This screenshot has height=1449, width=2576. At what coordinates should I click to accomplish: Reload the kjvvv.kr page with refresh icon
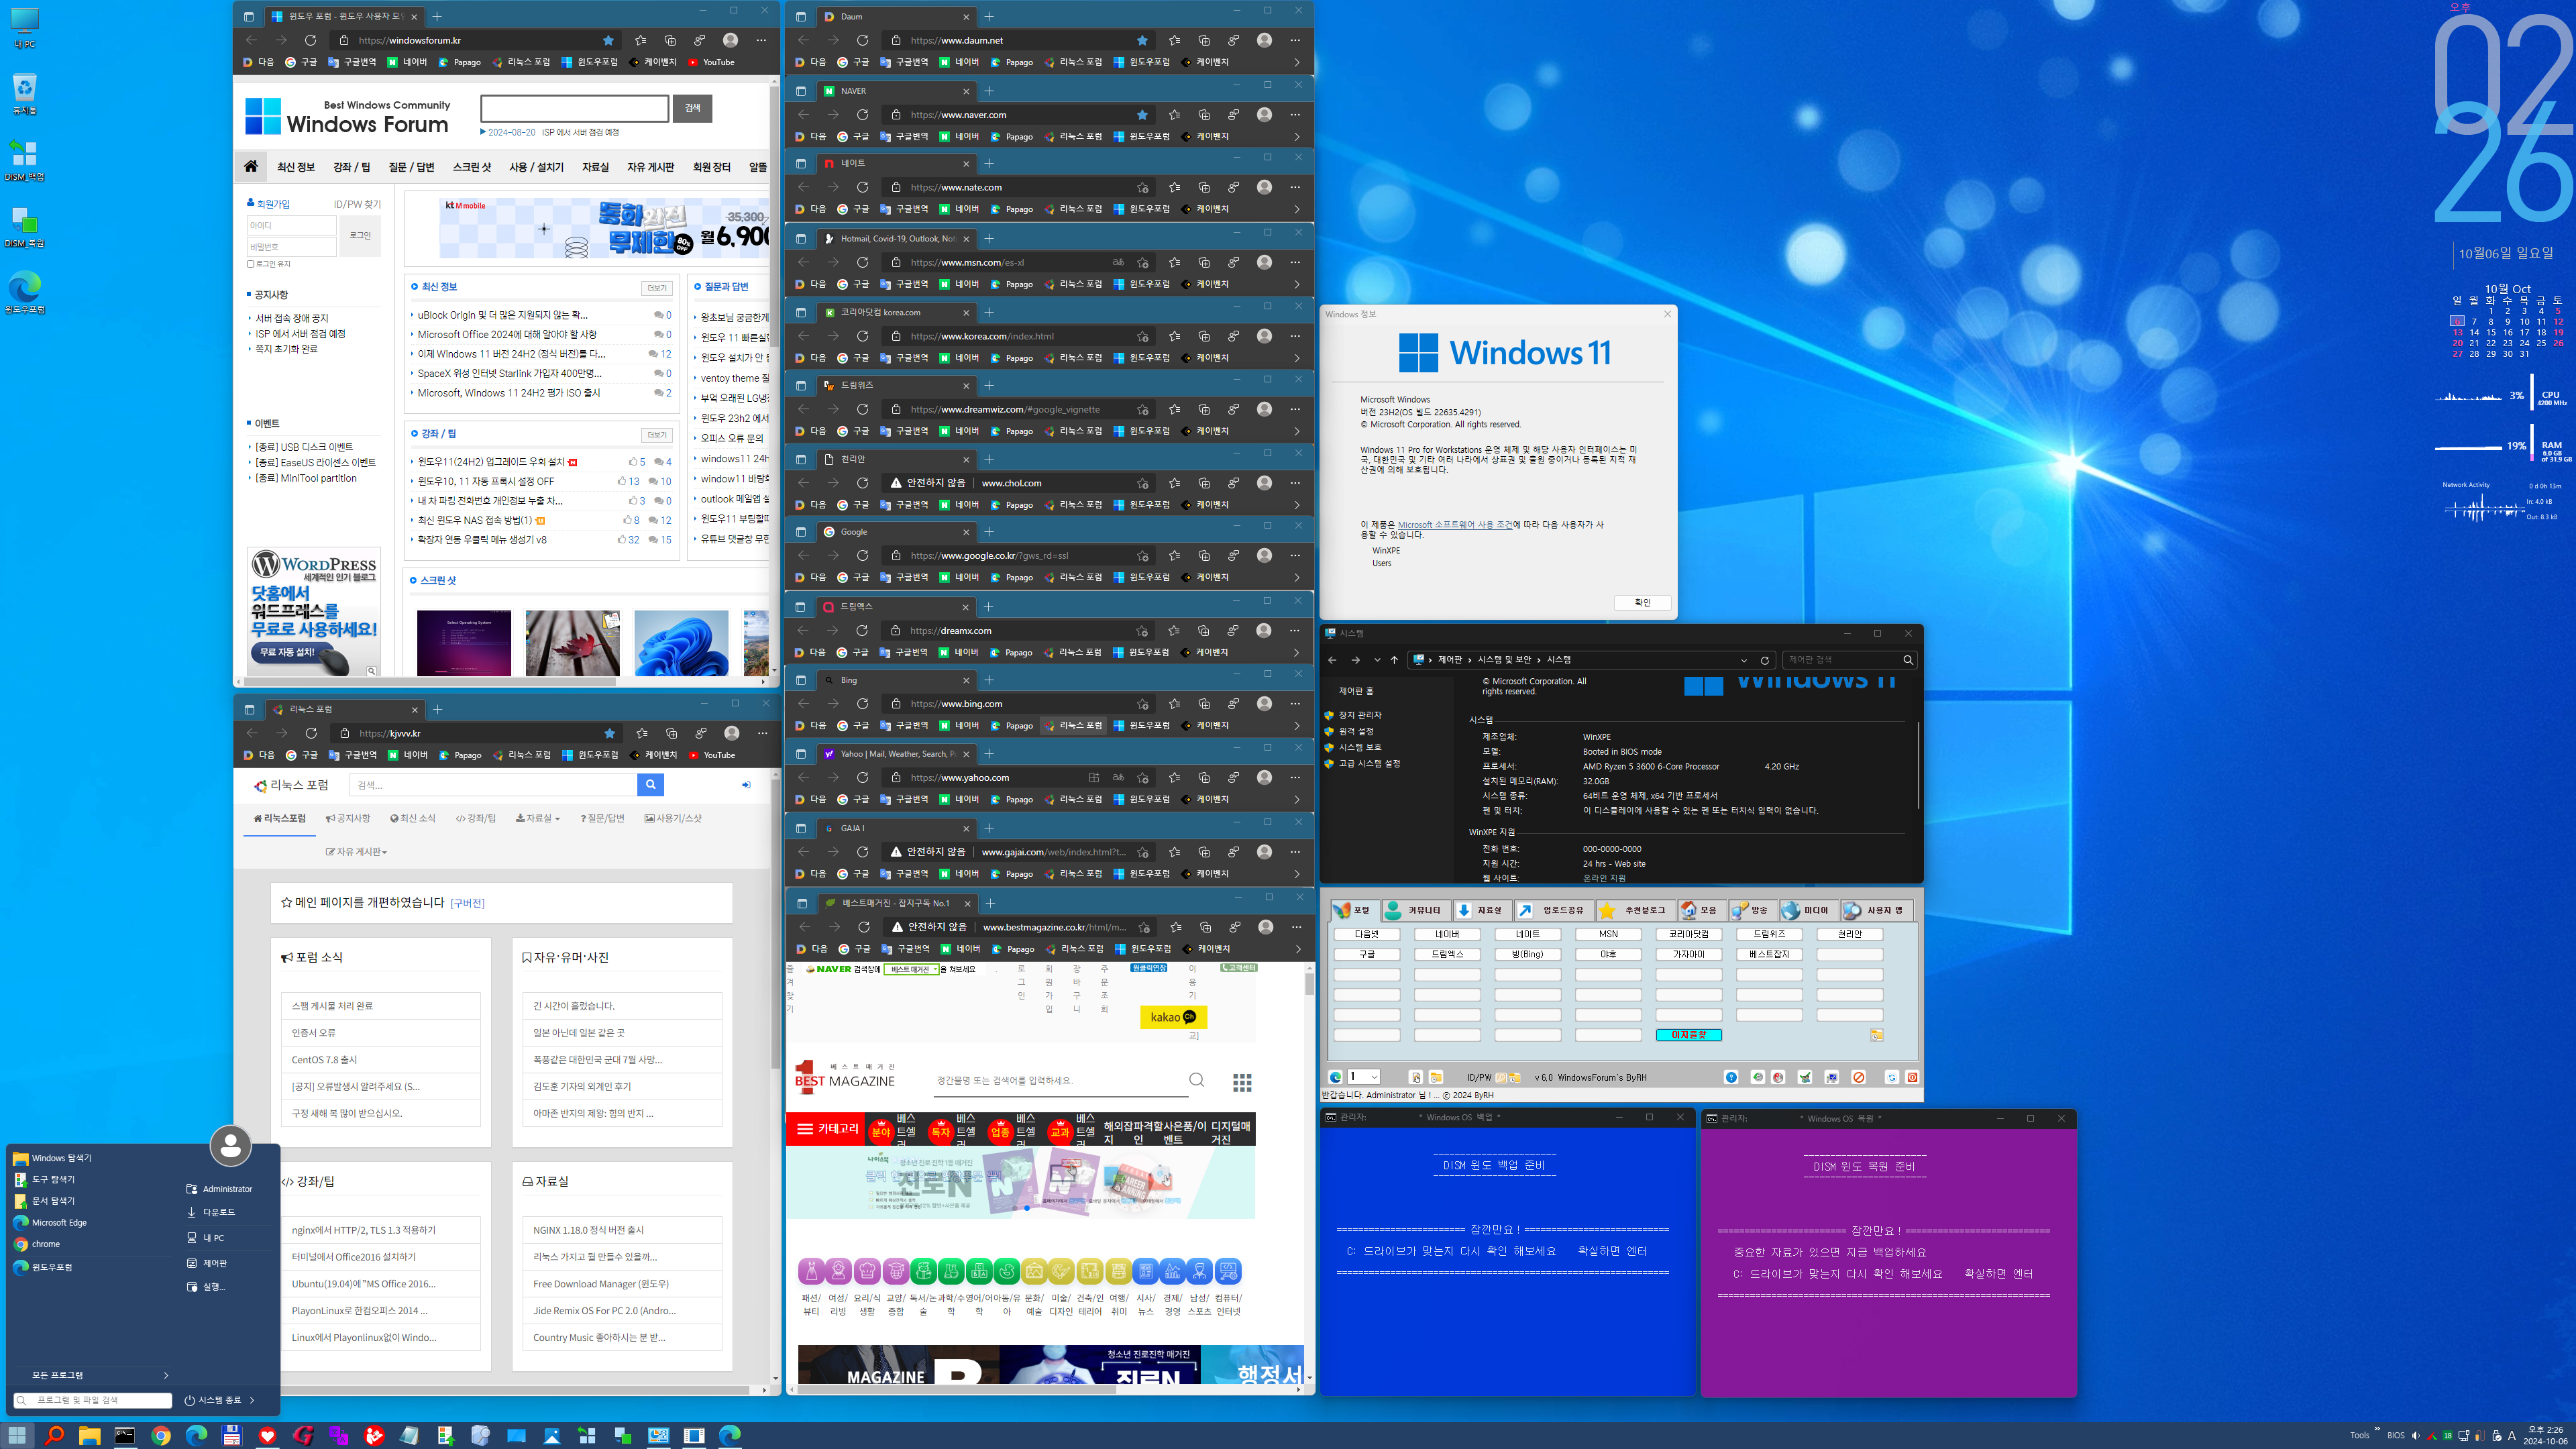[x=311, y=733]
